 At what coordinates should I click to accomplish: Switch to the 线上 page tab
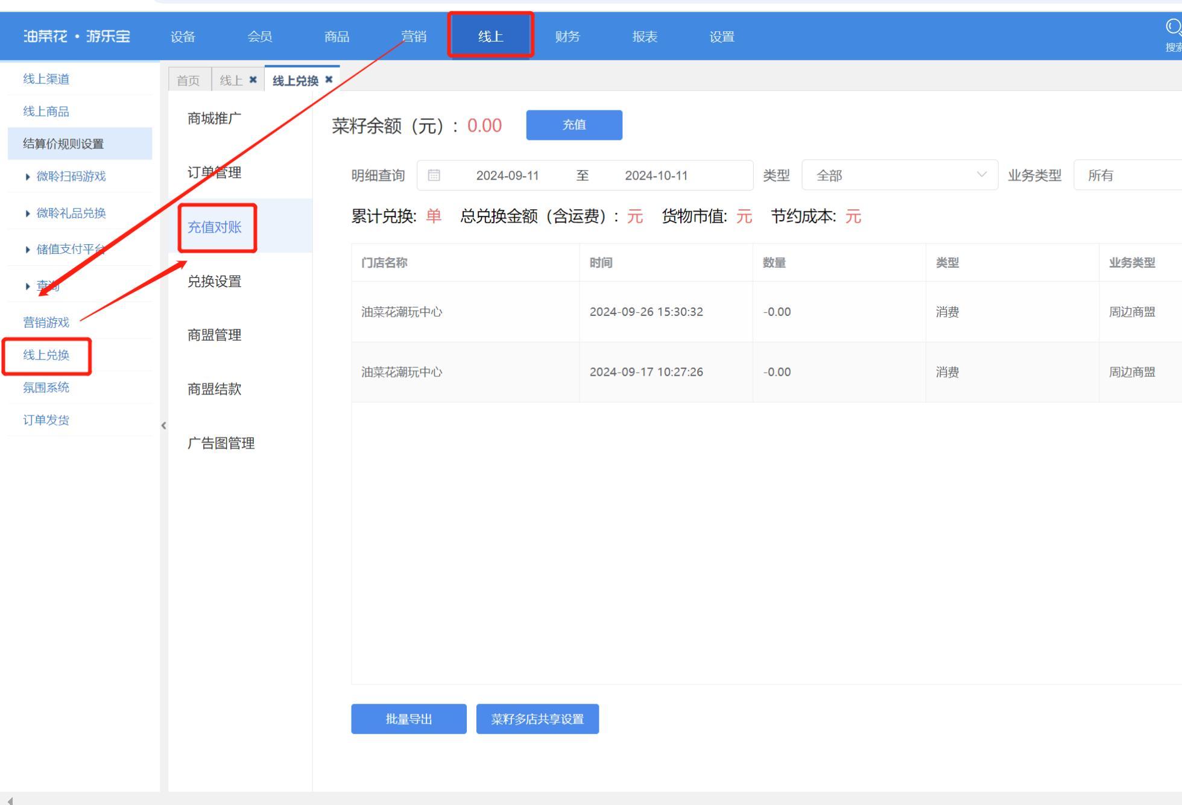click(x=231, y=80)
